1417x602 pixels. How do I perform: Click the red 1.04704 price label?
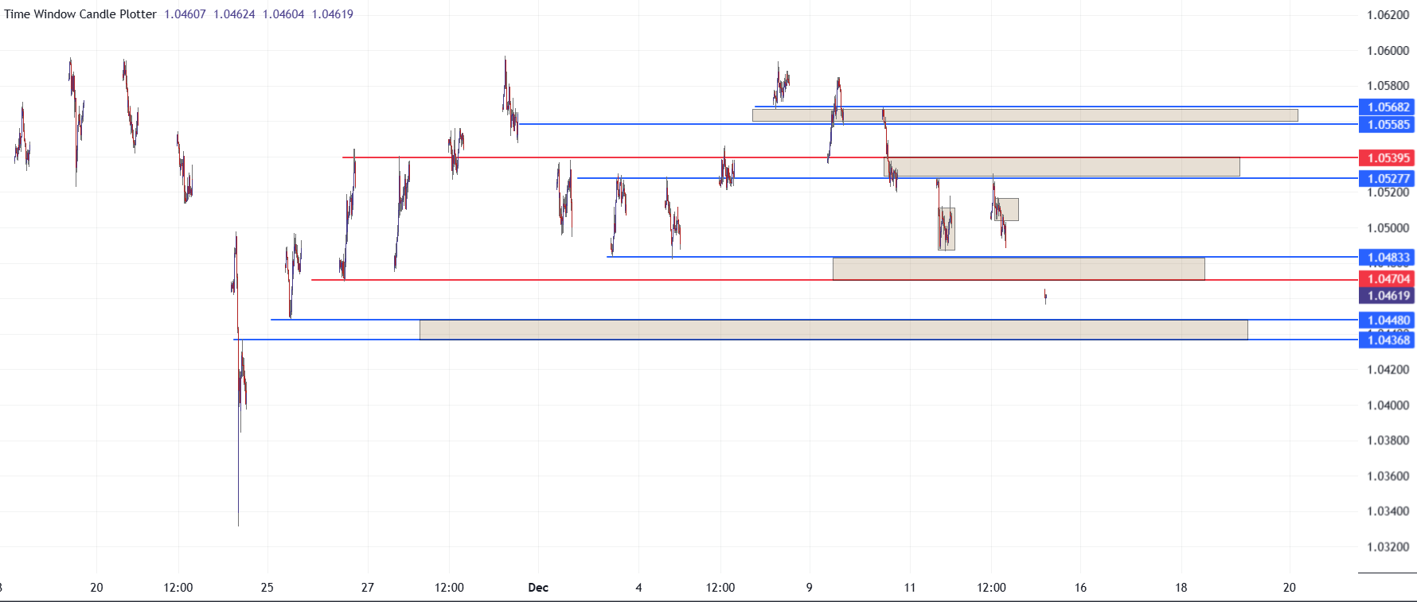[1388, 279]
